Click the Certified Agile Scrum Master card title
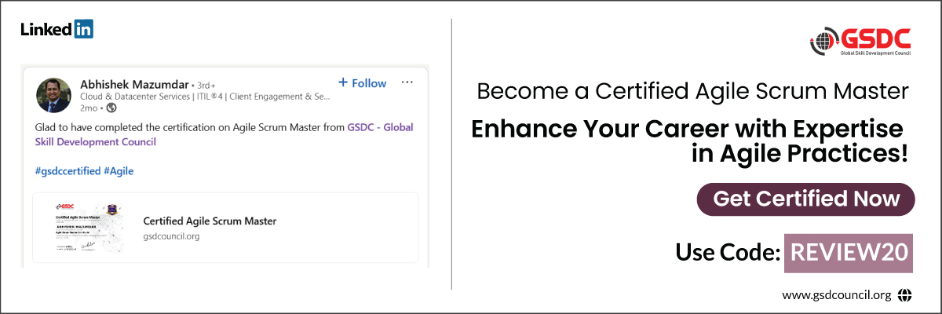The width and height of the screenshot is (942, 314). [x=210, y=221]
